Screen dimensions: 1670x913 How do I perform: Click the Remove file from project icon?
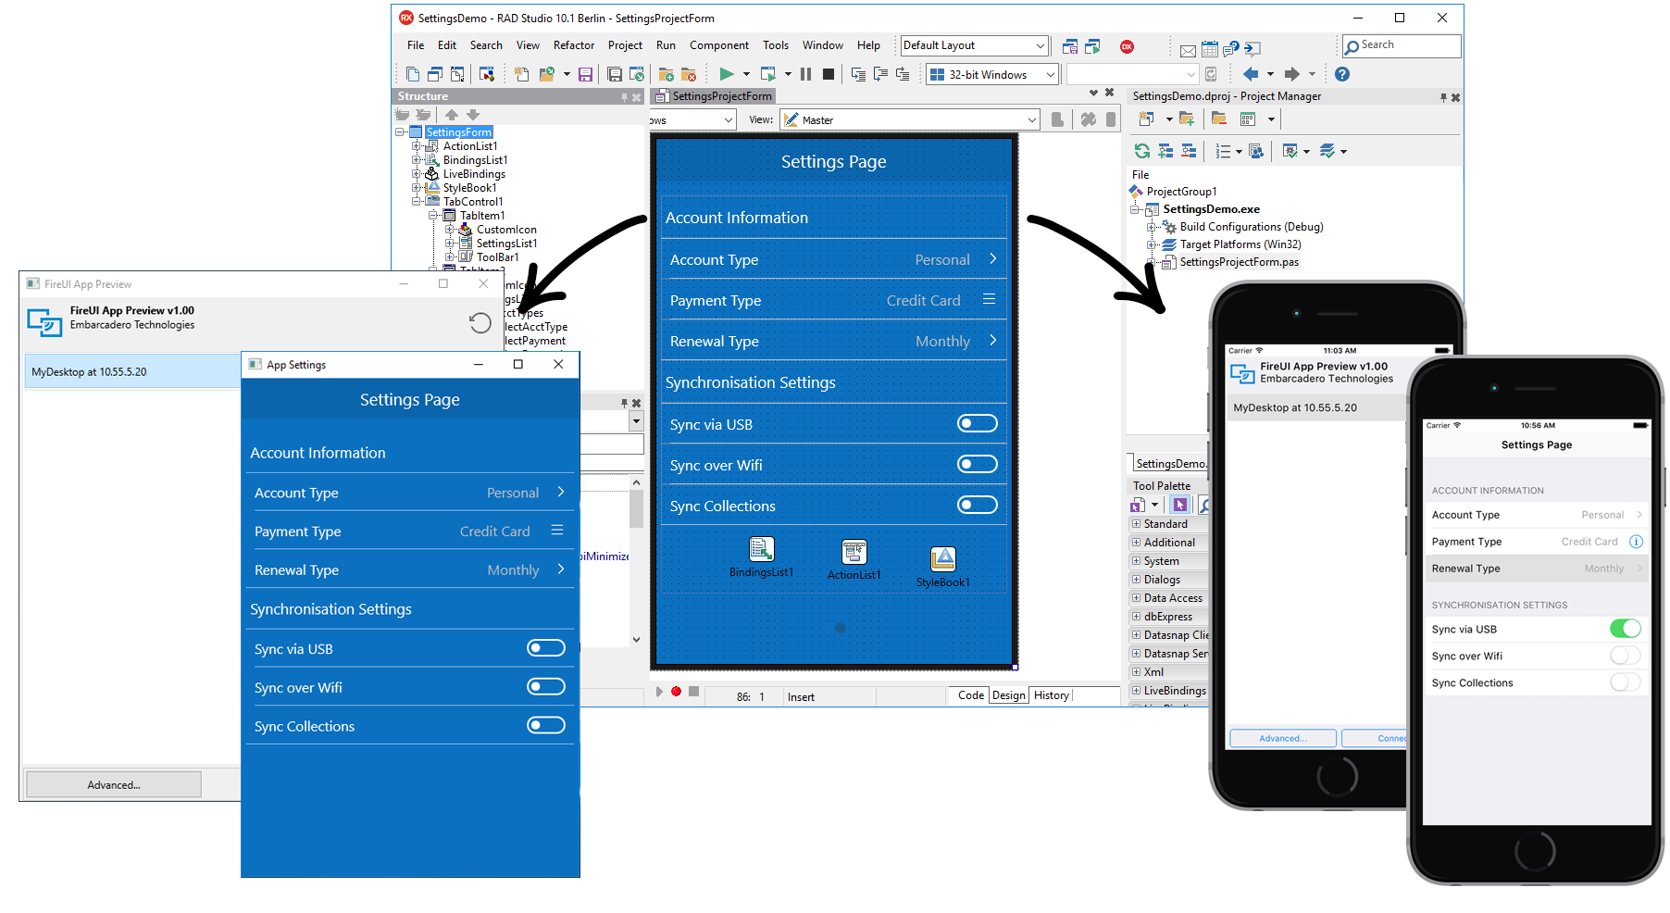(x=688, y=74)
